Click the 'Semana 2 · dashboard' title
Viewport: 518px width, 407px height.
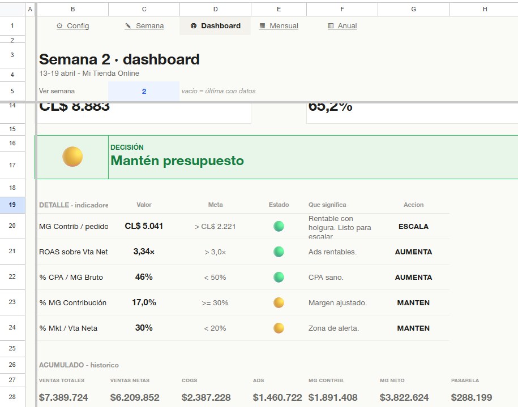point(119,59)
